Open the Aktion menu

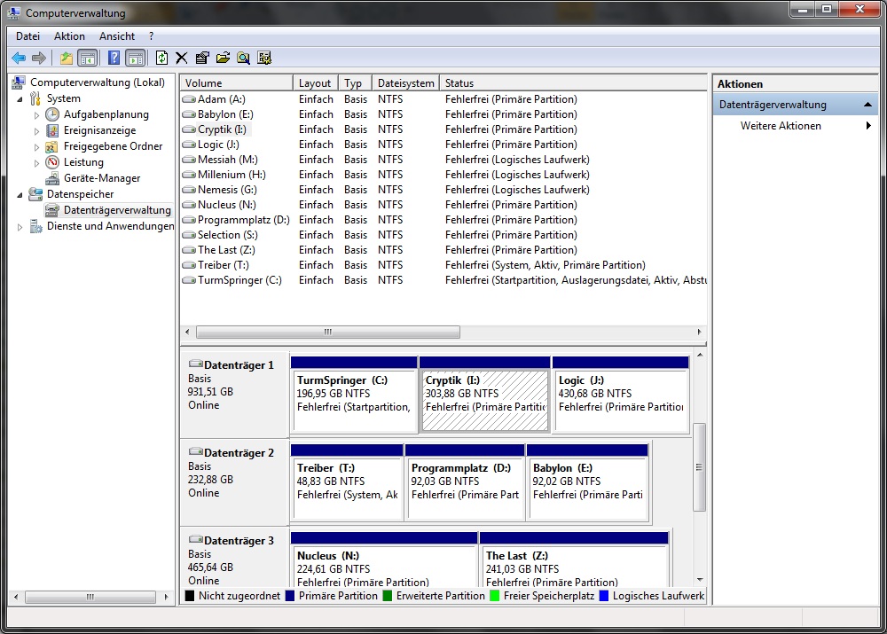69,36
